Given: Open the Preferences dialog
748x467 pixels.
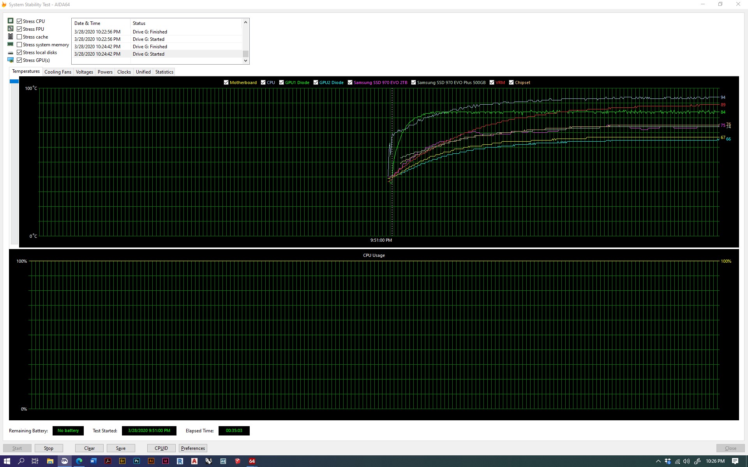Looking at the screenshot, I should 193,448.
